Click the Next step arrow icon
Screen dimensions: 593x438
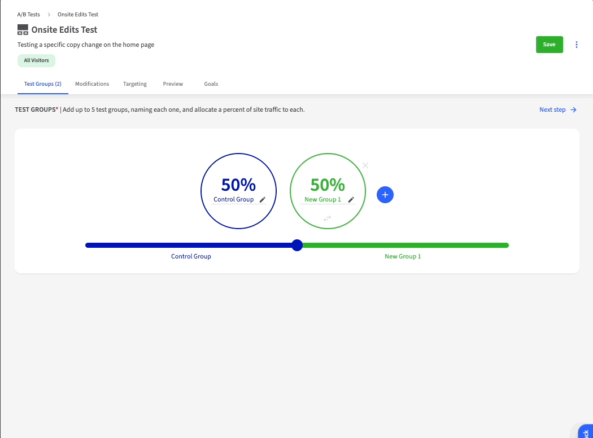(x=573, y=109)
